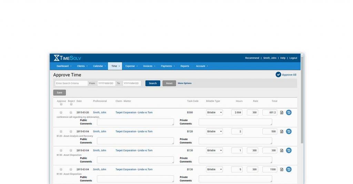Viewport: 353px width, 184px height.
Task: Open notes icon for the 2015-03-20 entry
Action: click(282, 113)
